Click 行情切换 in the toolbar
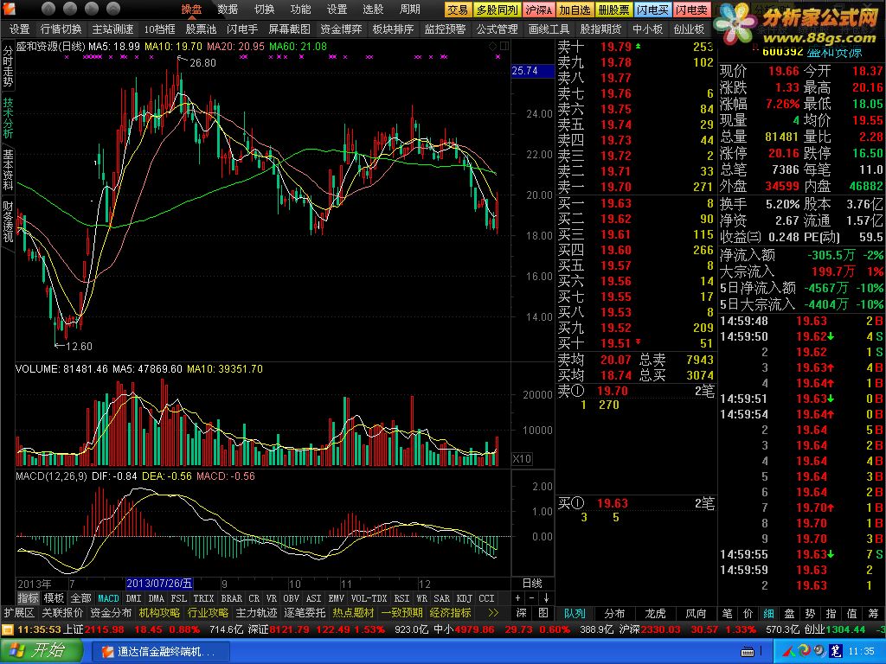This screenshot has width=886, height=664. 61,29
